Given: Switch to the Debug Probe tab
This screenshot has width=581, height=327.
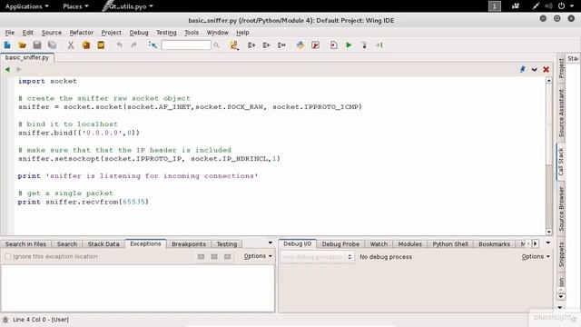Looking at the screenshot, I should point(340,244).
